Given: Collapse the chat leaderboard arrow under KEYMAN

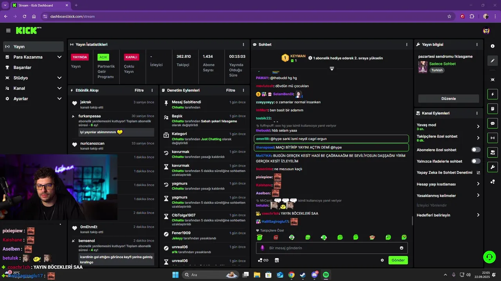Looking at the screenshot, I should click(x=332, y=68).
